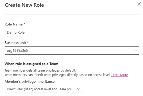Click the red asterisk beside Role Name
143x96 pixels.
coord(24,24)
